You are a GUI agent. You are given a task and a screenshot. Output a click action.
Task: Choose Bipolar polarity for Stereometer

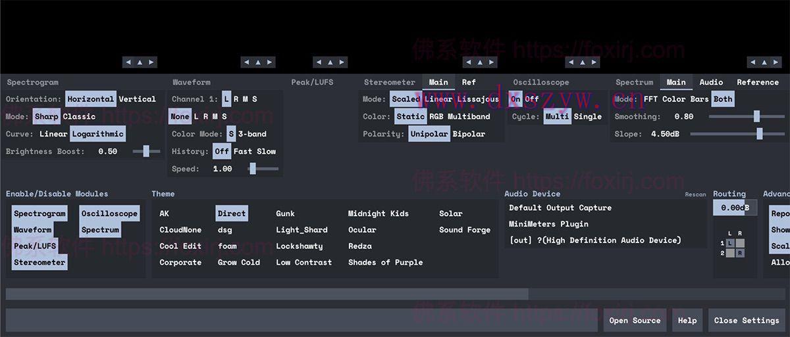coord(469,134)
